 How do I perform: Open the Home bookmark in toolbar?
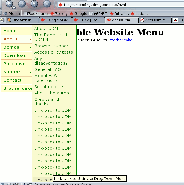12,13
